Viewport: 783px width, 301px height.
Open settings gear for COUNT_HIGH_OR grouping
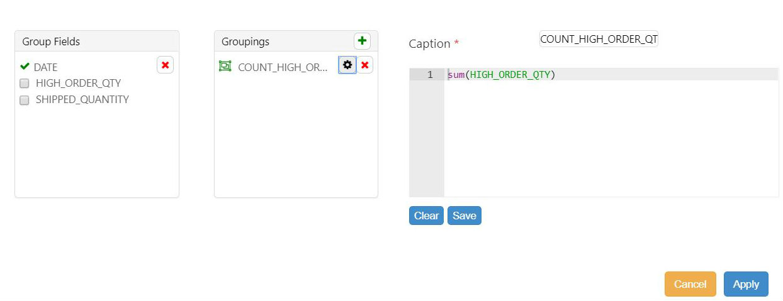[347, 65]
